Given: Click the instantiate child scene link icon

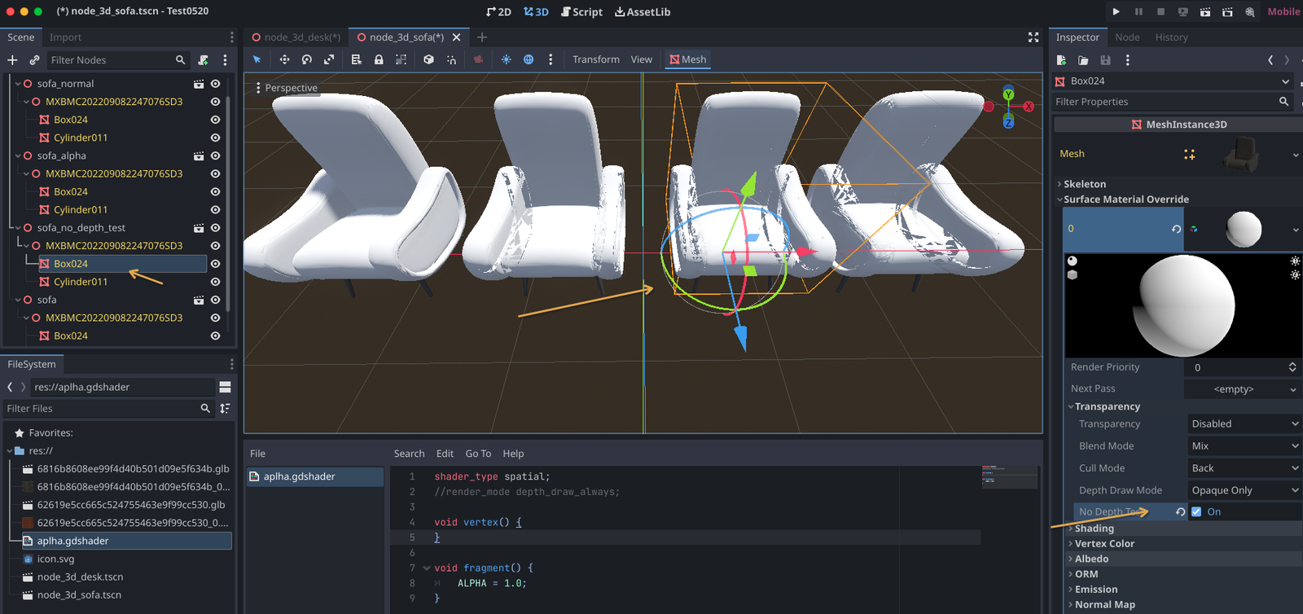Looking at the screenshot, I should coord(34,60).
